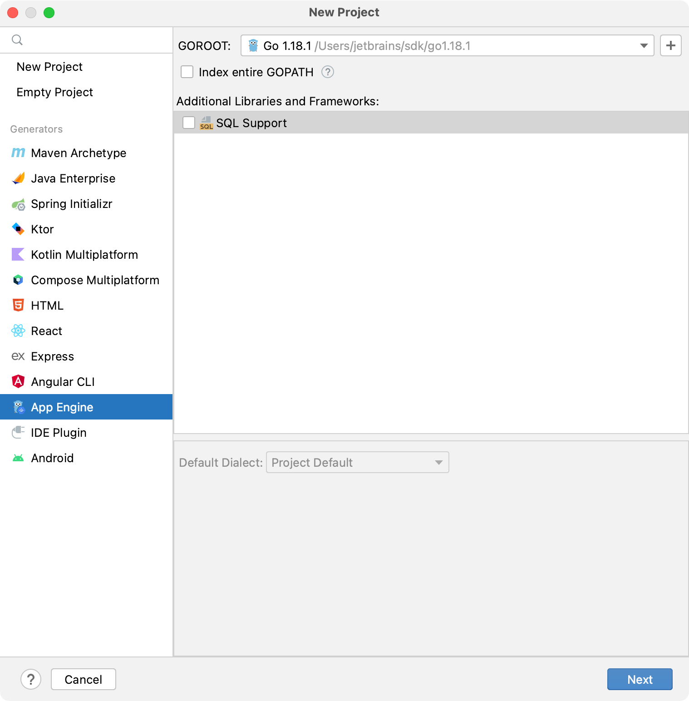Click the HTML5 shield icon
The width and height of the screenshot is (689, 701).
18,306
